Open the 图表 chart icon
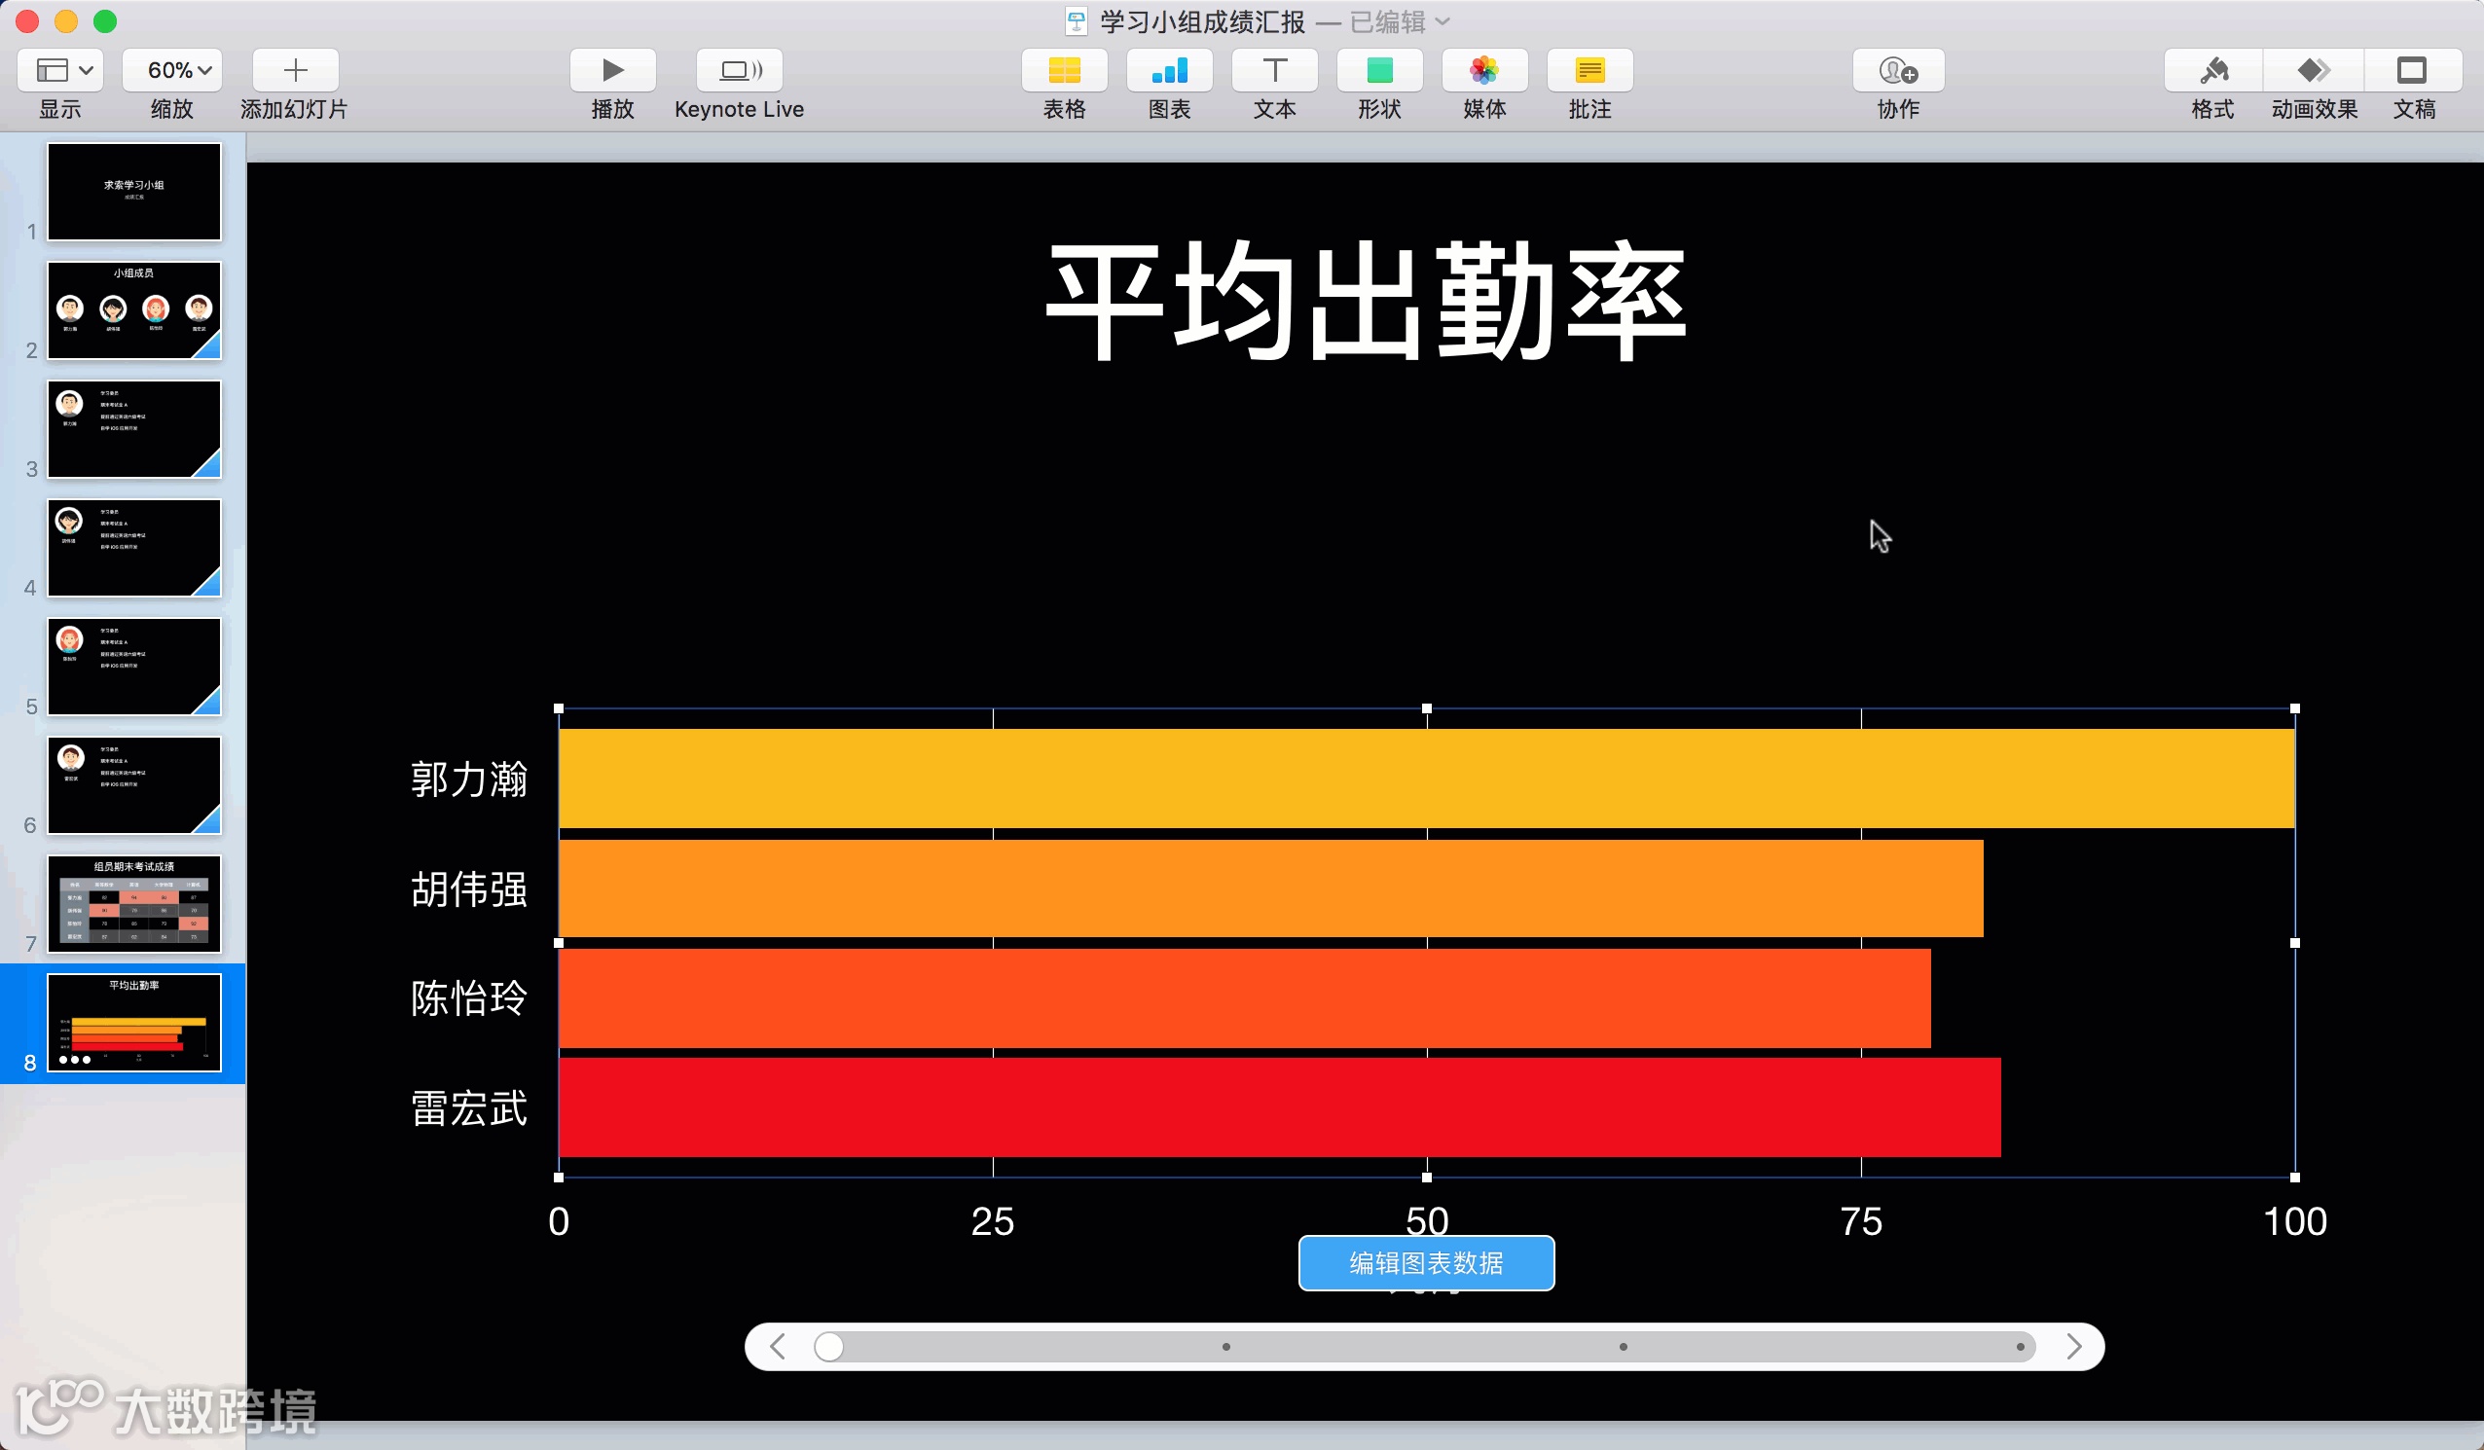 [1169, 70]
